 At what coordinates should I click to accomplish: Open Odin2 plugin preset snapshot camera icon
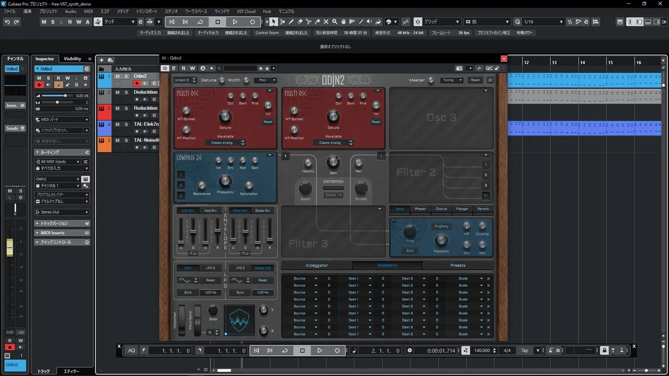[459, 68]
